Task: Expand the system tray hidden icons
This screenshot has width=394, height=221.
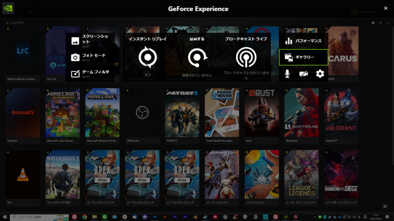Action: pos(315,217)
